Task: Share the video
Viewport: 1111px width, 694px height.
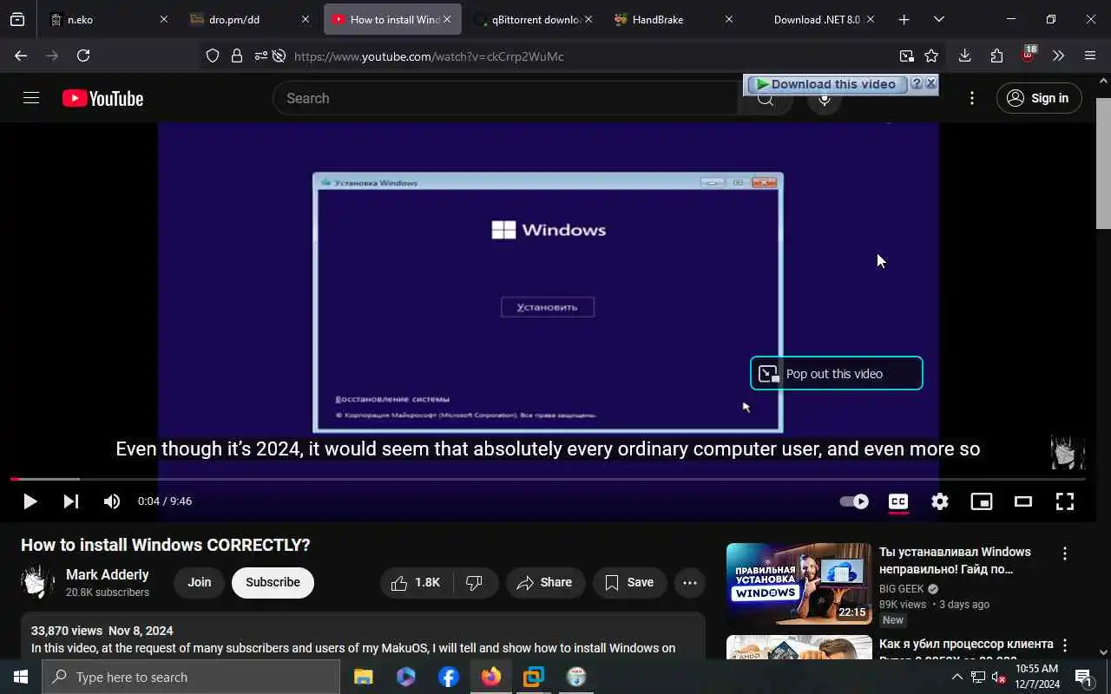Action: (545, 583)
